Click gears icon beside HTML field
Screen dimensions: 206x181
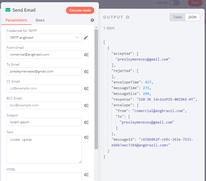pyautogui.click(x=86, y=175)
